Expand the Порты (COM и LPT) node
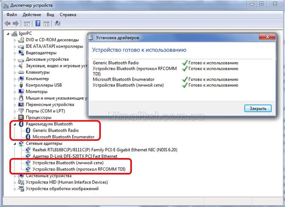Screen dimensions: 285x207 15,111
